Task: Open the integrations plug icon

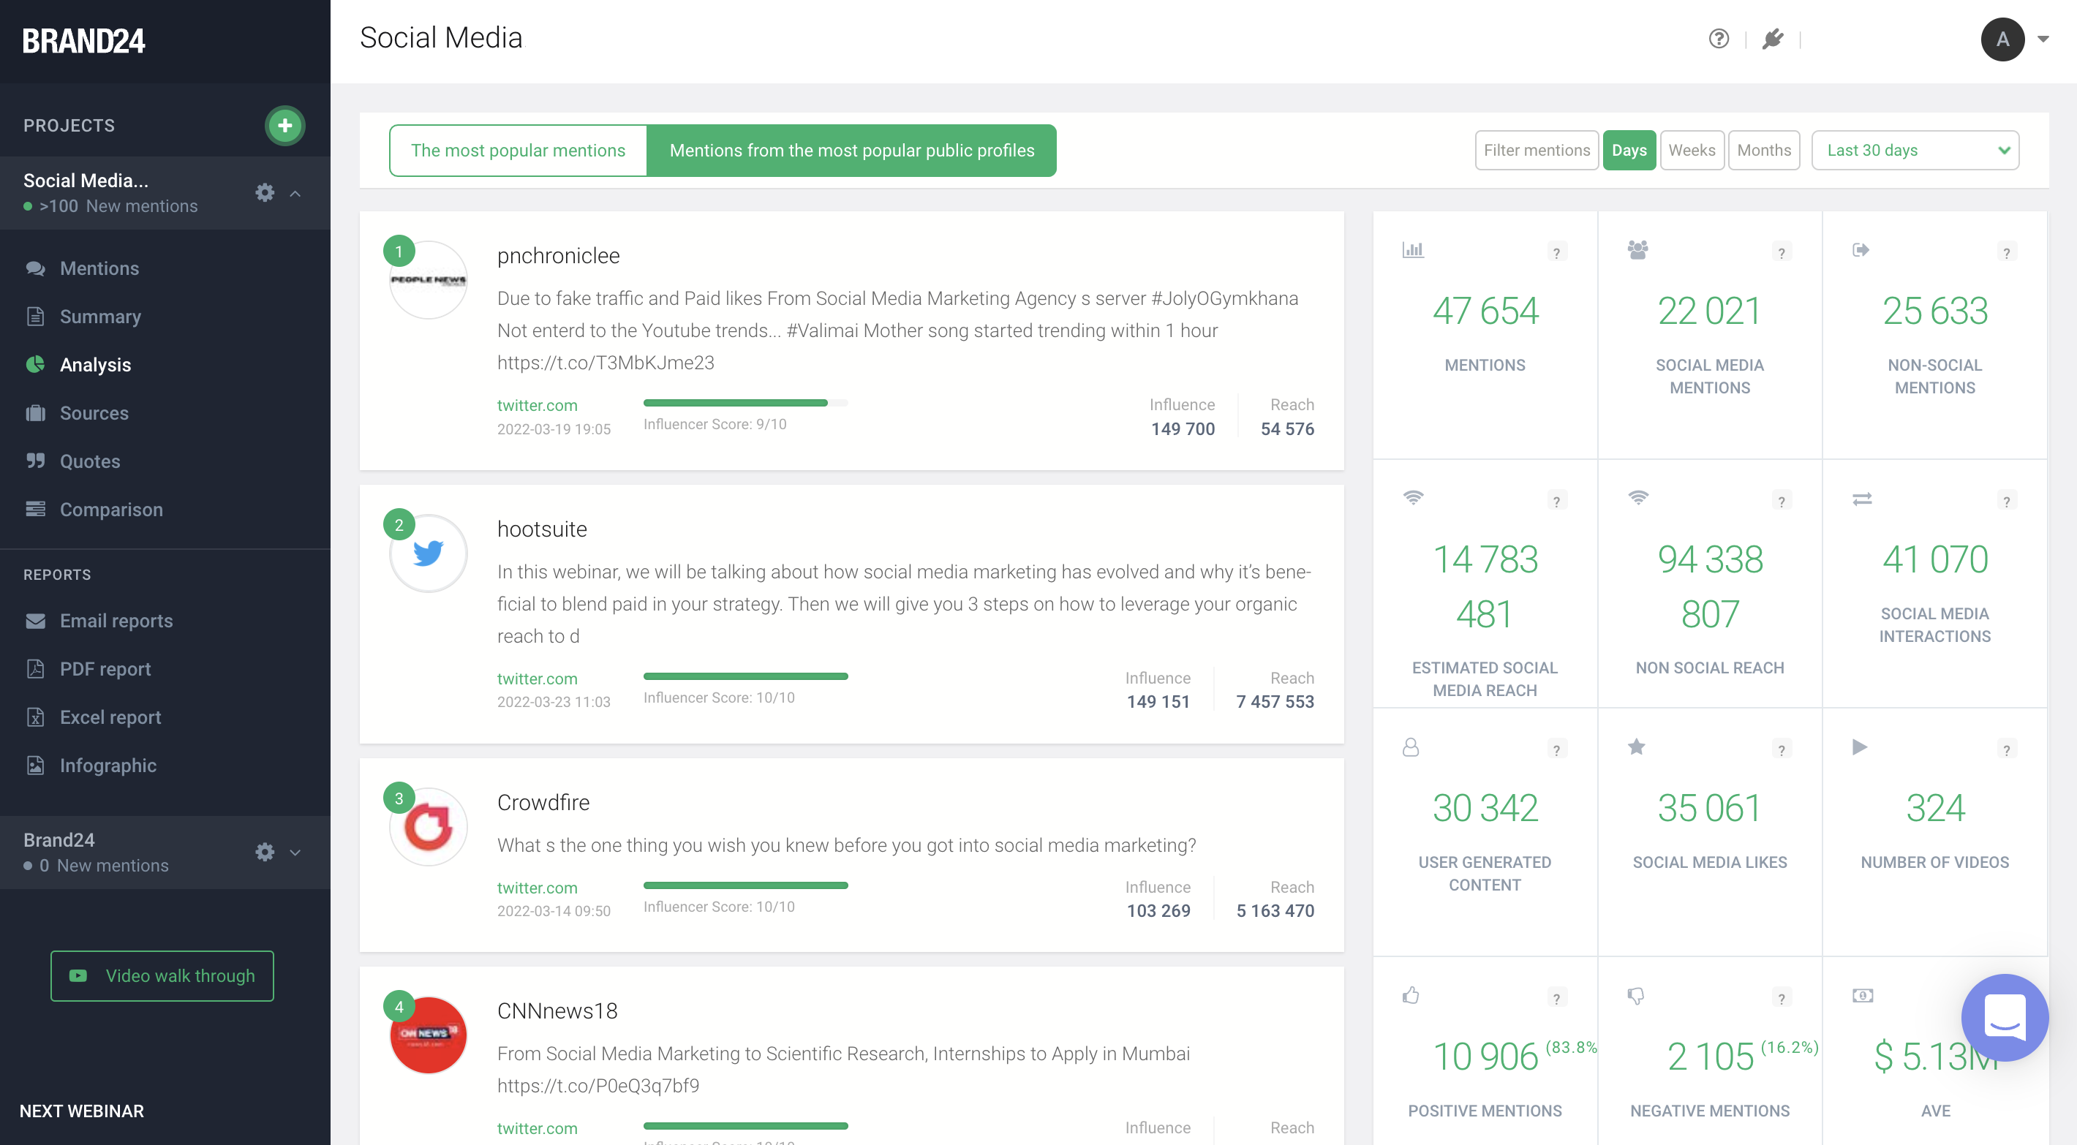Action: tap(1772, 39)
